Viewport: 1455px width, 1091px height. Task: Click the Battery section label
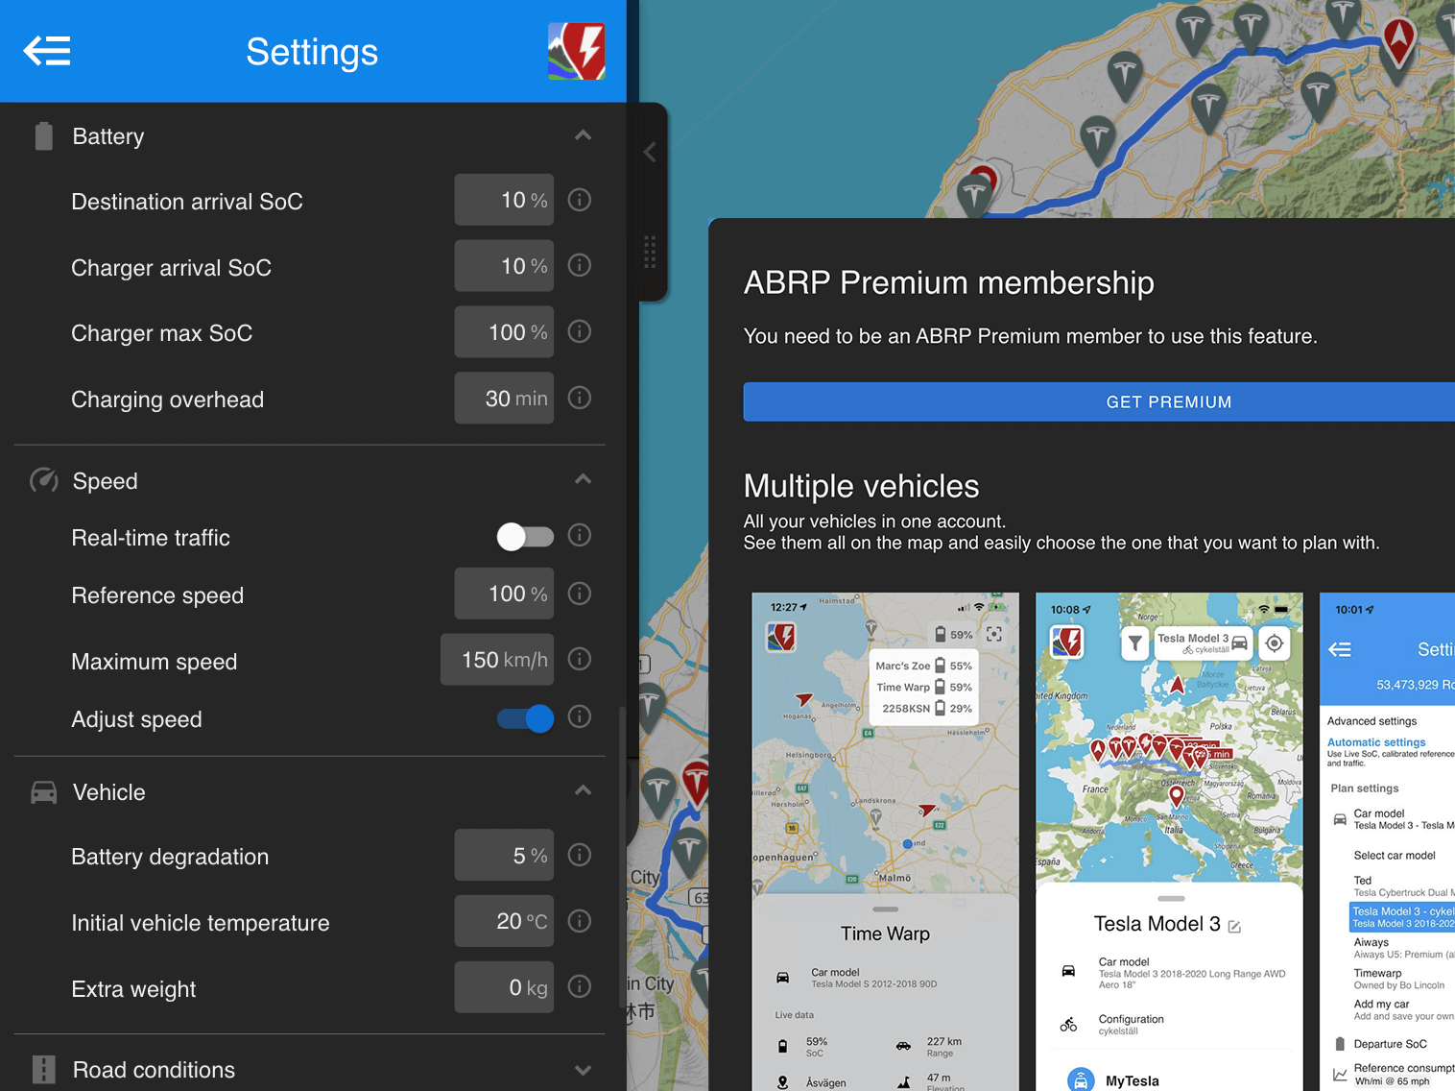pyautogui.click(x=108, y=136)
